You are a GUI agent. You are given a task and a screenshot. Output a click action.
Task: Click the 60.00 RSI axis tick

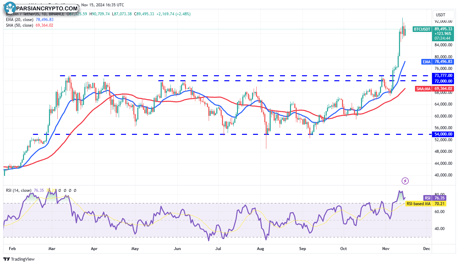(x=439, y=212)
